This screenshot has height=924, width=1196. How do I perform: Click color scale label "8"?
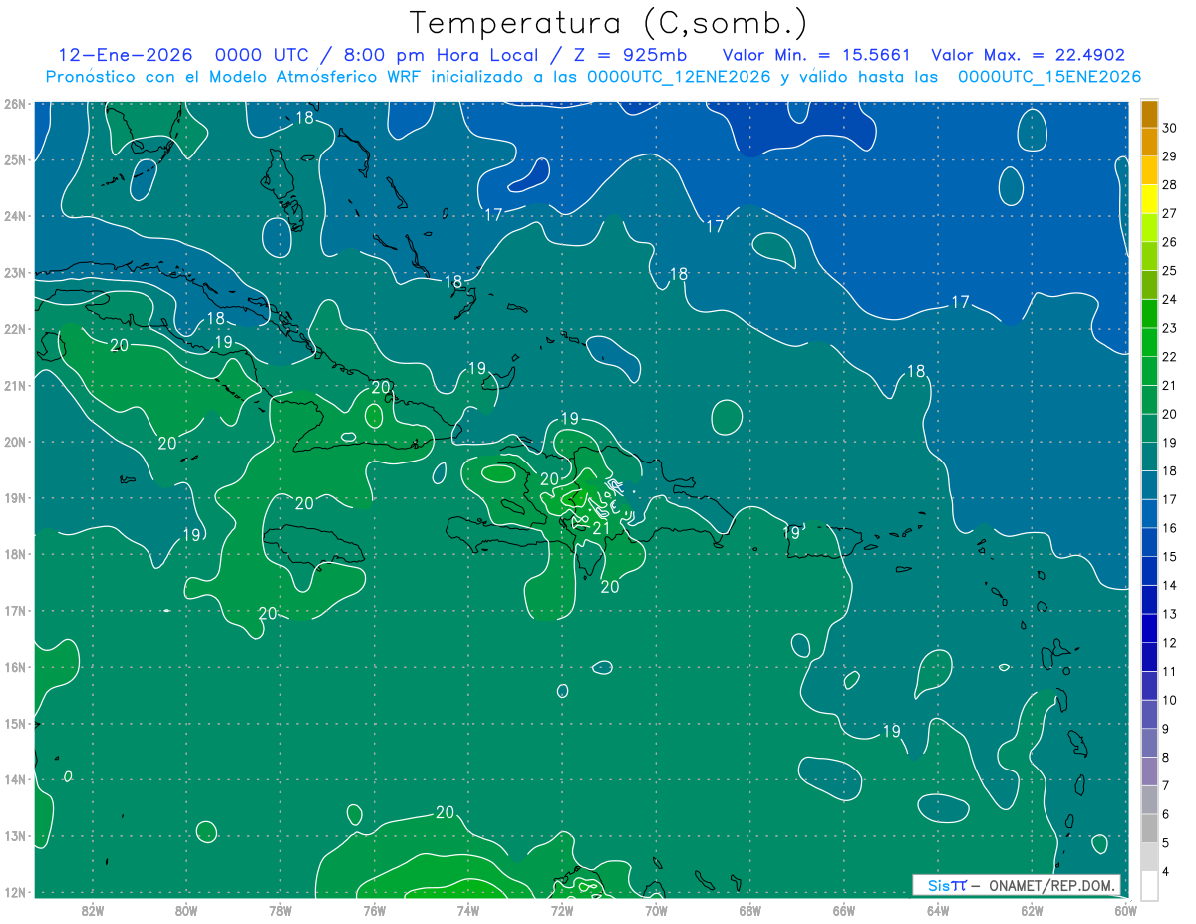coord(1166,757)
